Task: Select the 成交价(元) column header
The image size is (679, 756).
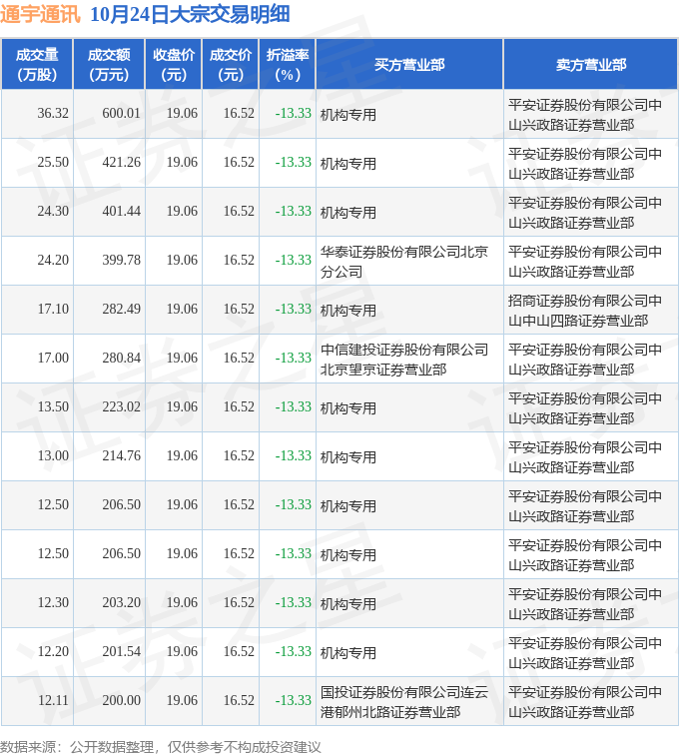Action: [x=231, y=65]
